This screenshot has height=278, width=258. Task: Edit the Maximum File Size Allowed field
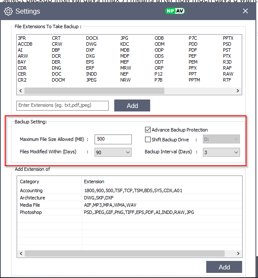click(x=113, y=139)
